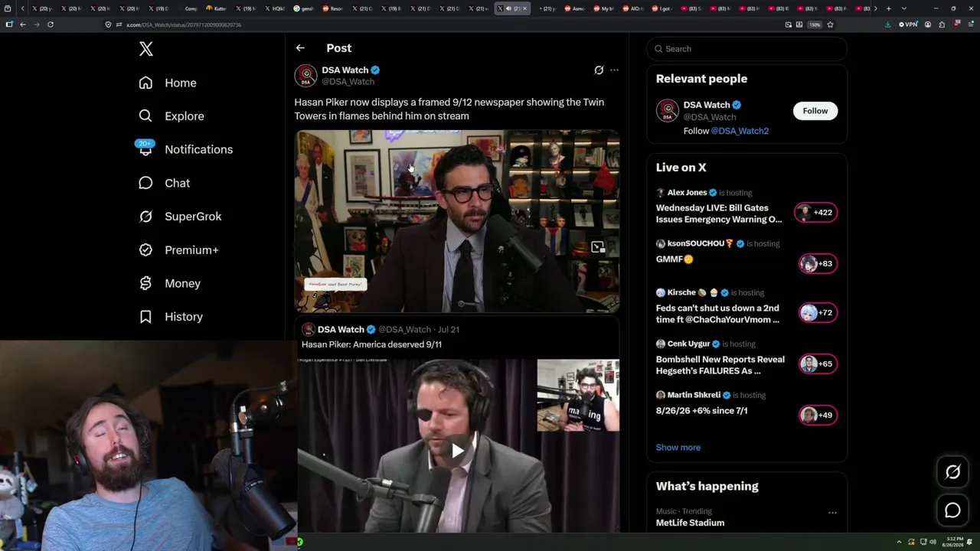
Task: Bookmark this page with the star icon
Action: click(830, 24)
